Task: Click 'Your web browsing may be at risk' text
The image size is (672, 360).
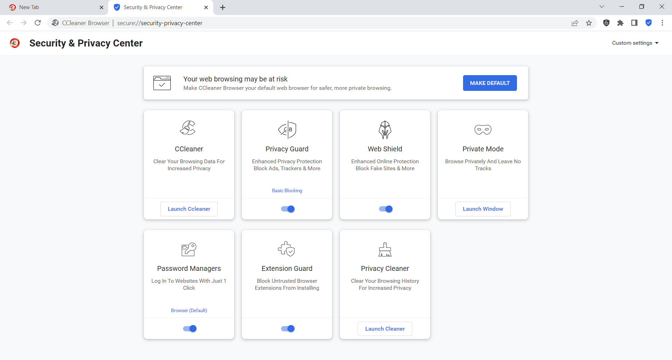Action: (236, 79)
